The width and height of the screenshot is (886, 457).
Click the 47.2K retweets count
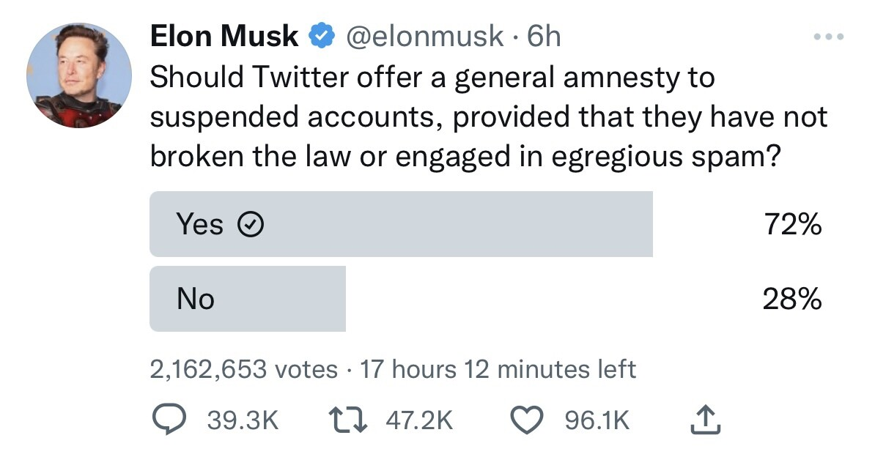click(x=418, y=420)
